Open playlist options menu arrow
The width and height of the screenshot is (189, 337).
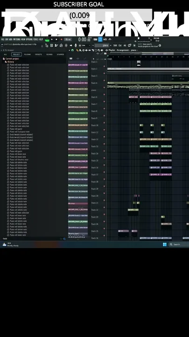(x=69, y=50)
